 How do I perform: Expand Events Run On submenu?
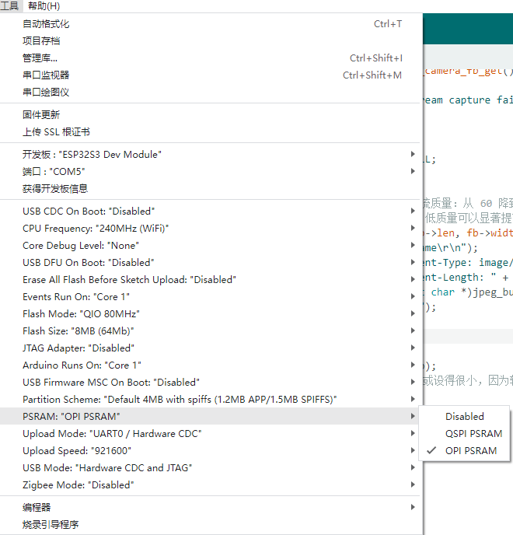[x=211, y=296]
